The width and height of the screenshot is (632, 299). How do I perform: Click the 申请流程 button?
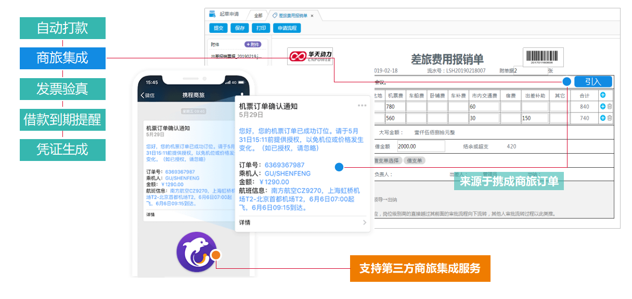coord(287,28)
